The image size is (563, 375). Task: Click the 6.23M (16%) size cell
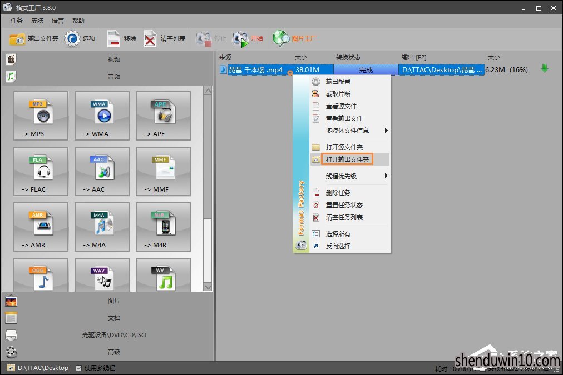(x=507, y=69)
